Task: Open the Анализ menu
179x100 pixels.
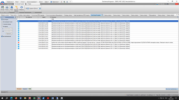Action: pos(41,2)
